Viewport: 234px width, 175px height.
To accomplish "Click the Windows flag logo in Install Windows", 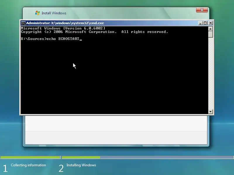I will (x=37, y=13).
